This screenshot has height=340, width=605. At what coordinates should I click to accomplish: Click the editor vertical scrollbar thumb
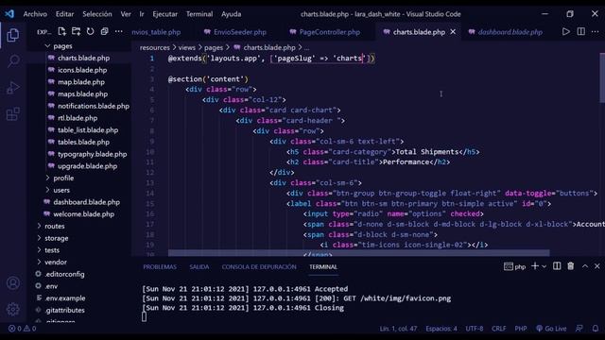point(601,77)
